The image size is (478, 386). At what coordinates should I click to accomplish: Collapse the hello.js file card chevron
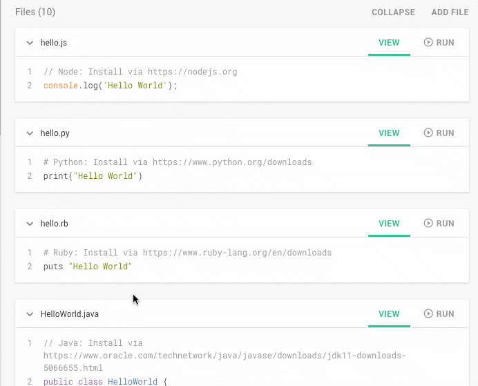tap(30, 43)
